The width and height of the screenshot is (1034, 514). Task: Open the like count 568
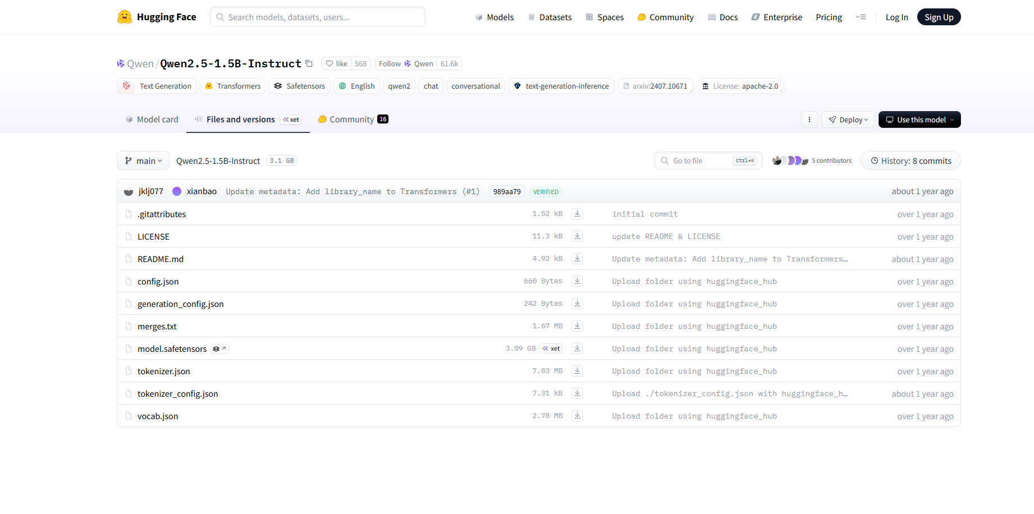click(x=360, y=63)
